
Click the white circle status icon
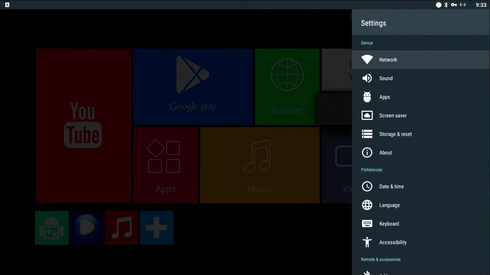pyautogui.click(x=439, y=5)
